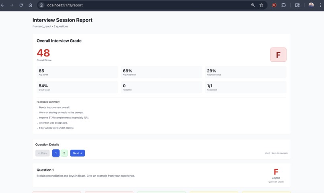The image size is (324, 193).
Task: Click 'Work on staying on-topic' feedback line
Action: (x=61, y=113)
